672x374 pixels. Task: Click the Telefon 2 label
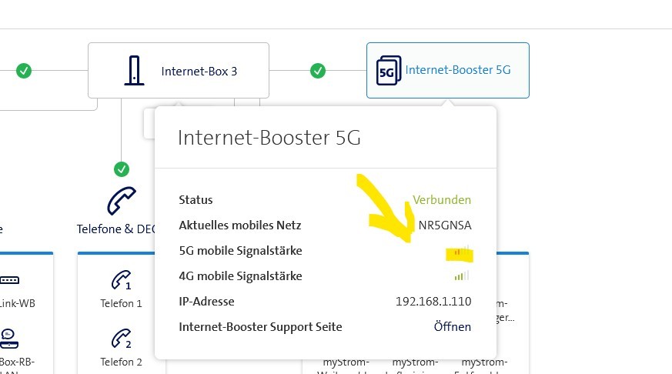click(x=121, y=361)
